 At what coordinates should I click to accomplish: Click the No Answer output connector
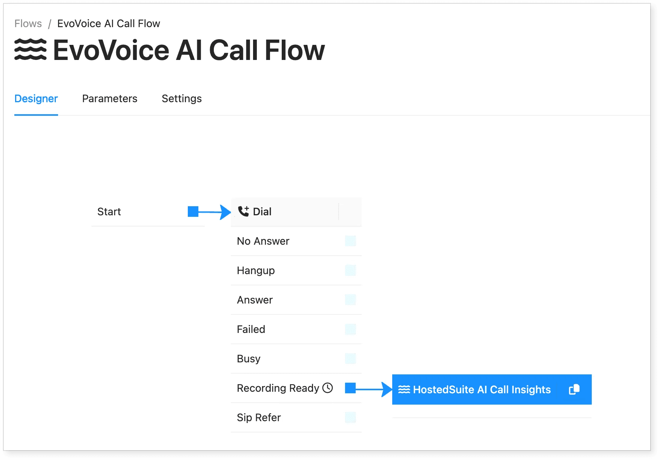coord(350,241)
